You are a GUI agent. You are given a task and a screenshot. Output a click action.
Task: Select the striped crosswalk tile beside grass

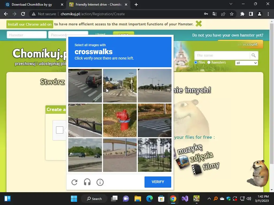click(x=154, y=120)
